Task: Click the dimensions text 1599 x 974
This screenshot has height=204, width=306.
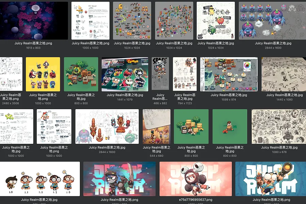Action: coord(229,100)
